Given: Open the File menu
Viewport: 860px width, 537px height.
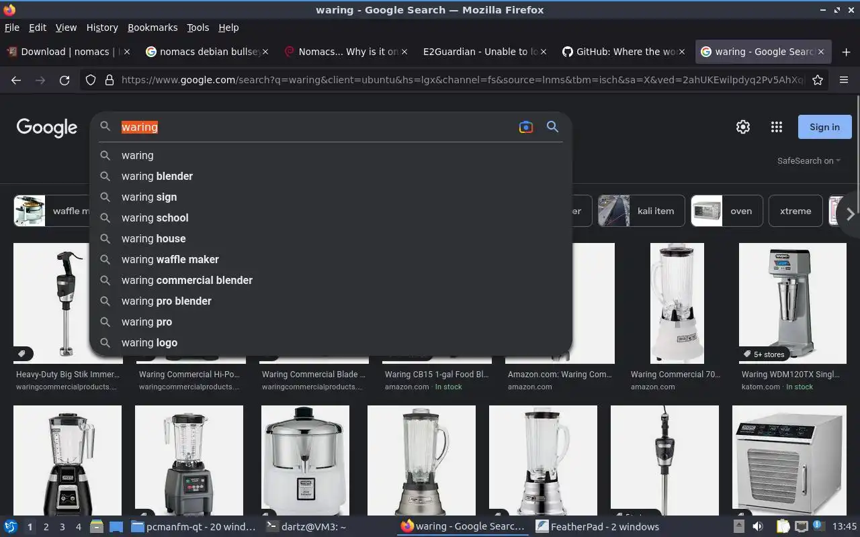Looking at the screenshot, I should [x=12, y=28].
